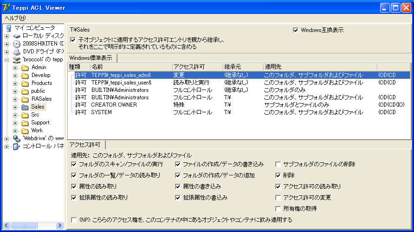Click the Work folder icon
This screenshot has width=414, height=232.
point(25,131)
